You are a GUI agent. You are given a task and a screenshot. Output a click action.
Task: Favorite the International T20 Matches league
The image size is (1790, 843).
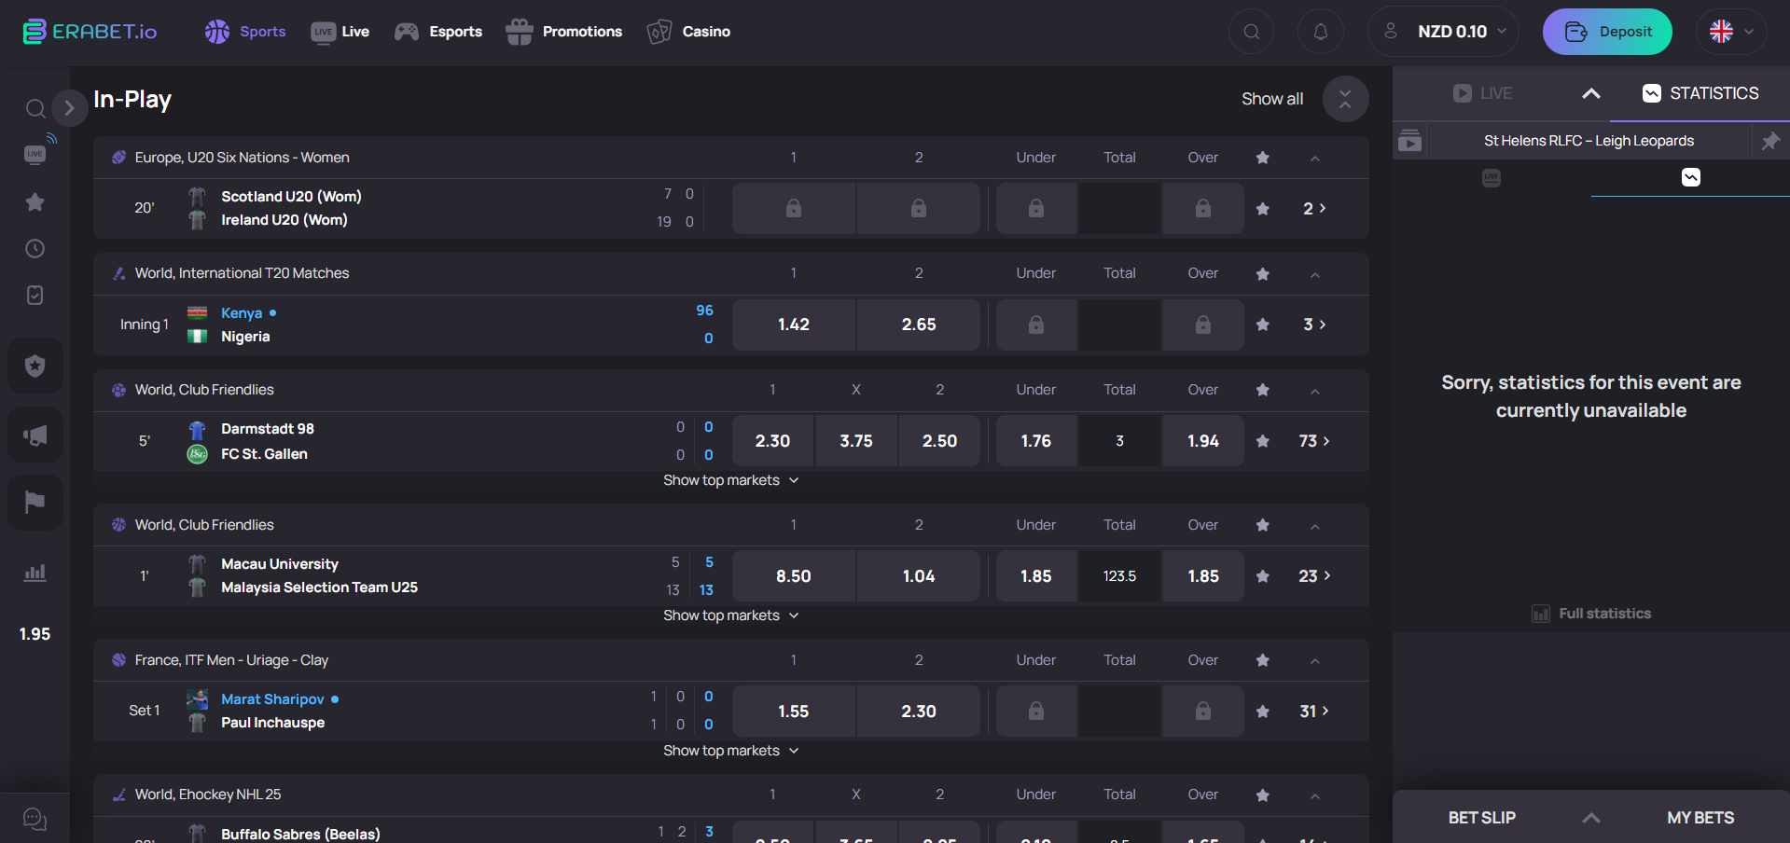[x=1263, y=273]
